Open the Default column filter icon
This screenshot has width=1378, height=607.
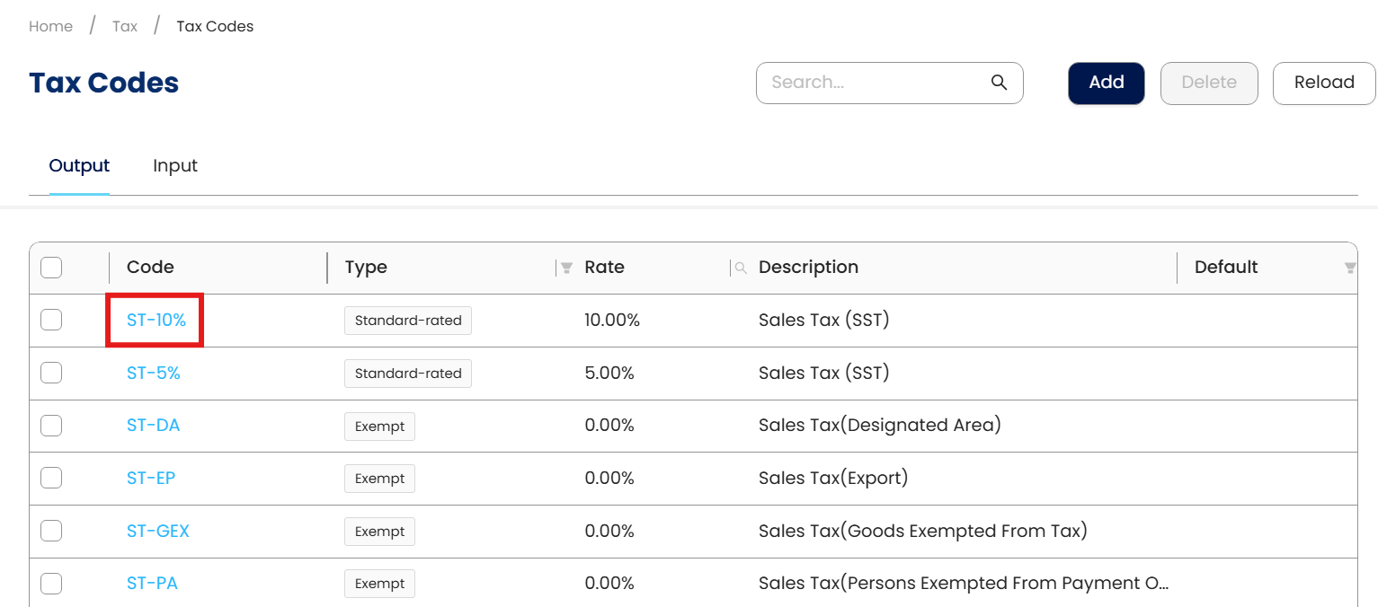click(x=1349, y=268)
